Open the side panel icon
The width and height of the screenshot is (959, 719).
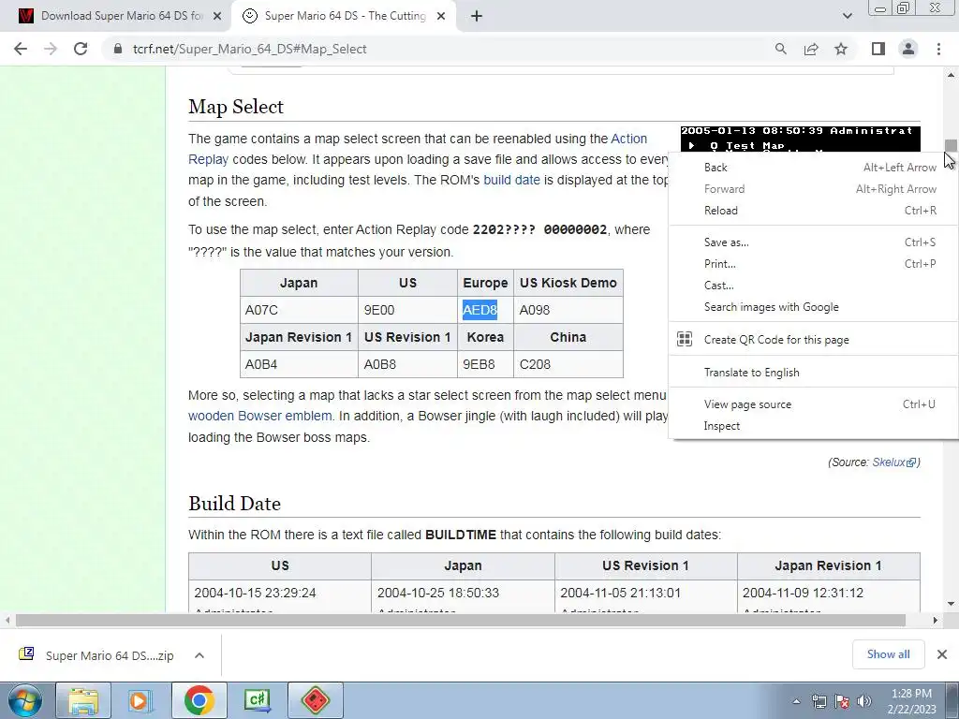click(x=878, y=49)
